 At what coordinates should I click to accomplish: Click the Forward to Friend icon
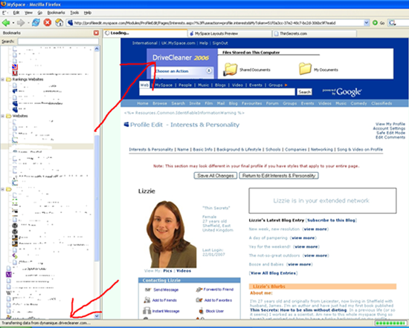pos(199,289)
